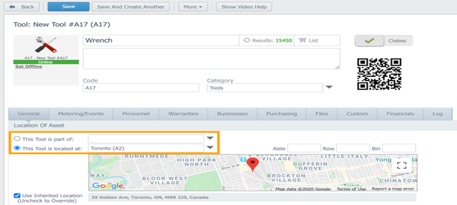The image size is (457, 205).
Task: Open the Category dropdown arrow
Action: (x=329, y=87)
